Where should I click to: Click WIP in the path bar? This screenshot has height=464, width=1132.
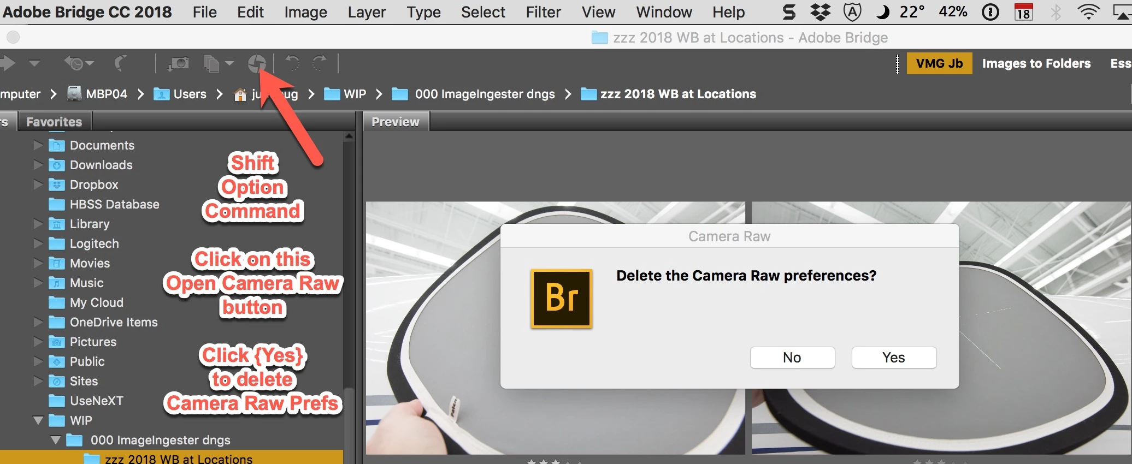click(345, 94)
